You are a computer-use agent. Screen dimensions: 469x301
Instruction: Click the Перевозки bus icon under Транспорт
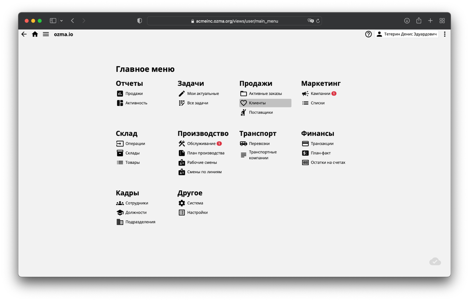coord(243,143)
